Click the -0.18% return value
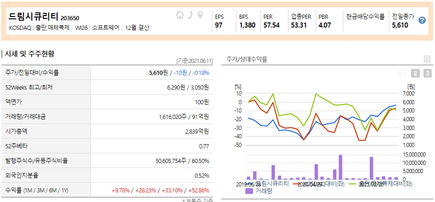Image resolution: width=435 pixels, height=202 pixels. (201, 73)
